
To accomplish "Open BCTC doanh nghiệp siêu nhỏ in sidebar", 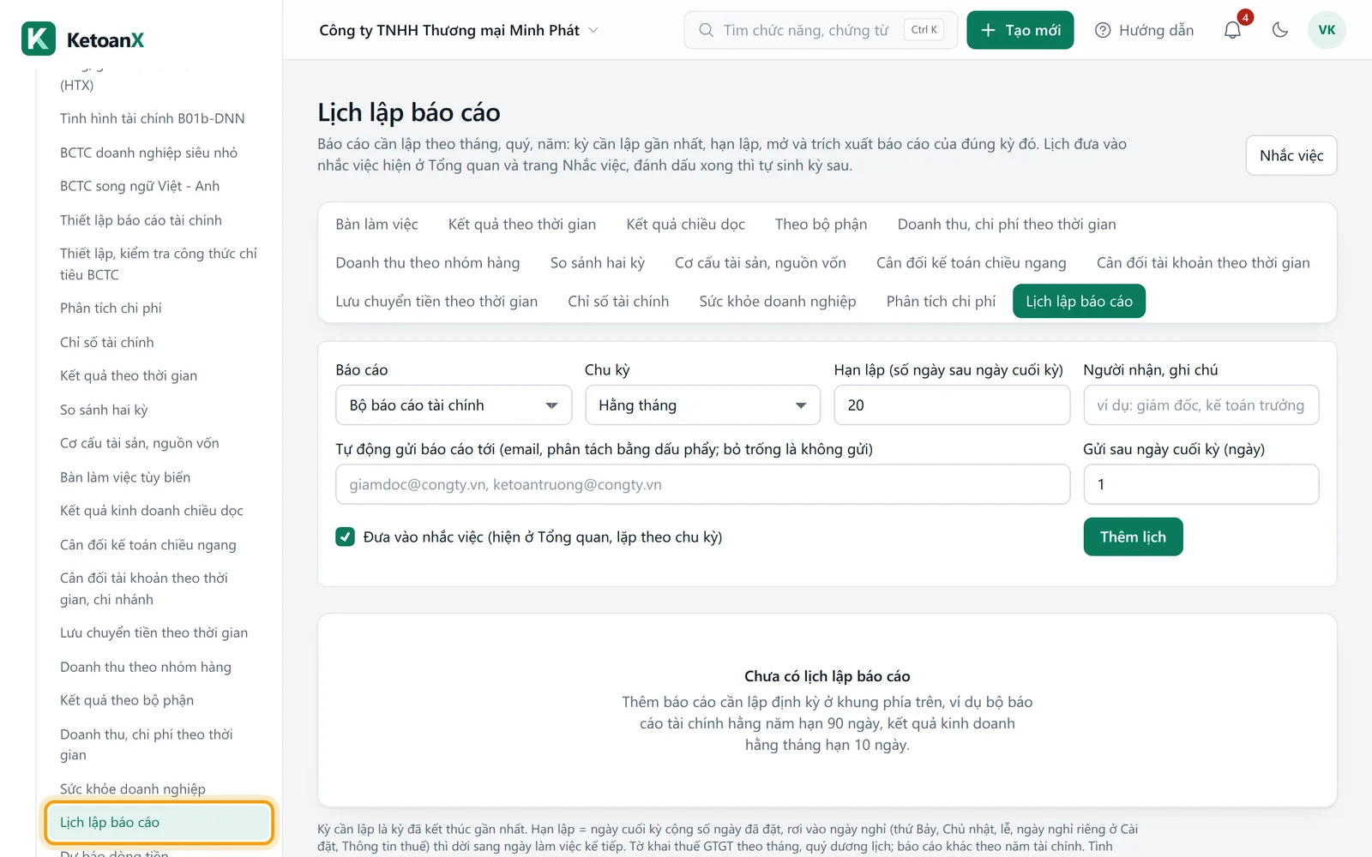I will click(x=149, y=153).
